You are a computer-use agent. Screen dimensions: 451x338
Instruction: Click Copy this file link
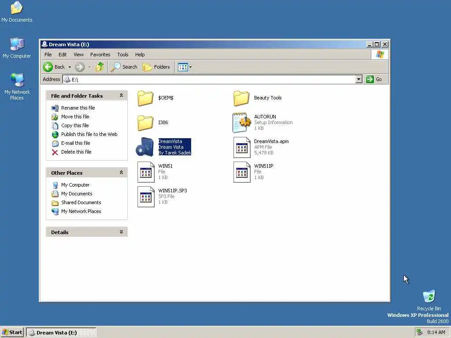(75, 125)
